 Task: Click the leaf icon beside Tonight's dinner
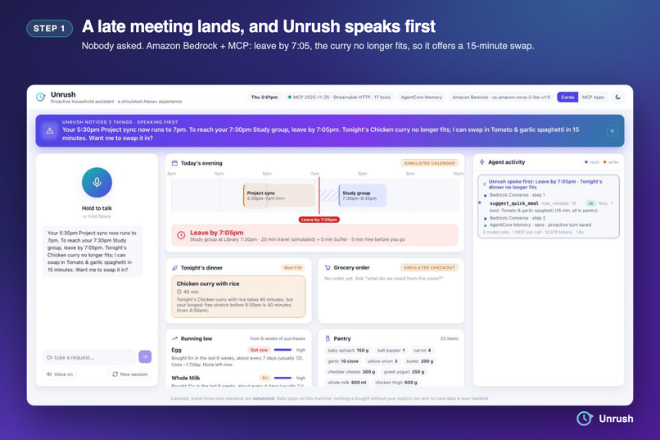pos(174,268)
